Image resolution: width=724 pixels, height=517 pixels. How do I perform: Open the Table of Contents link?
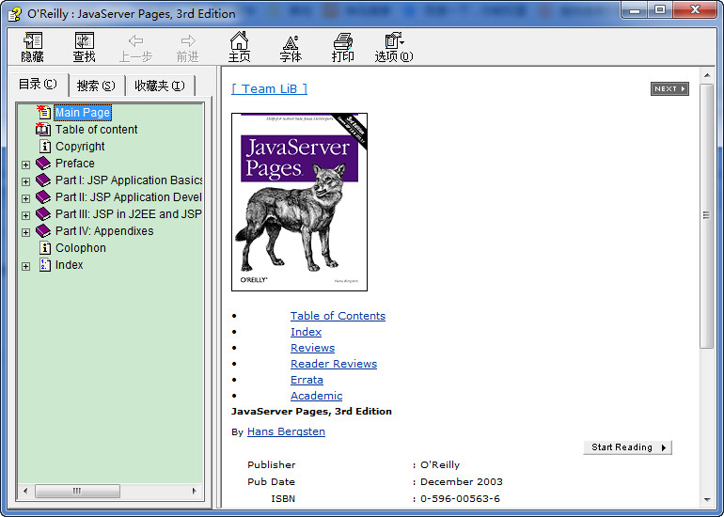[338, 316]
